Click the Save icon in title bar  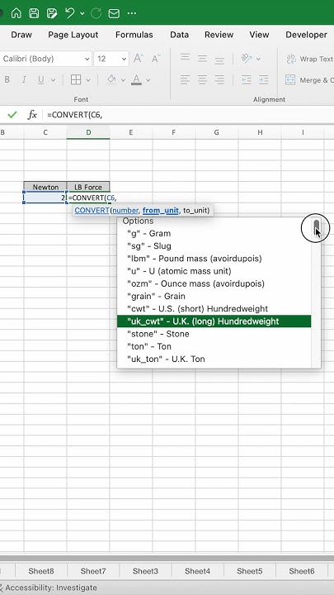(x=34, y=13)
